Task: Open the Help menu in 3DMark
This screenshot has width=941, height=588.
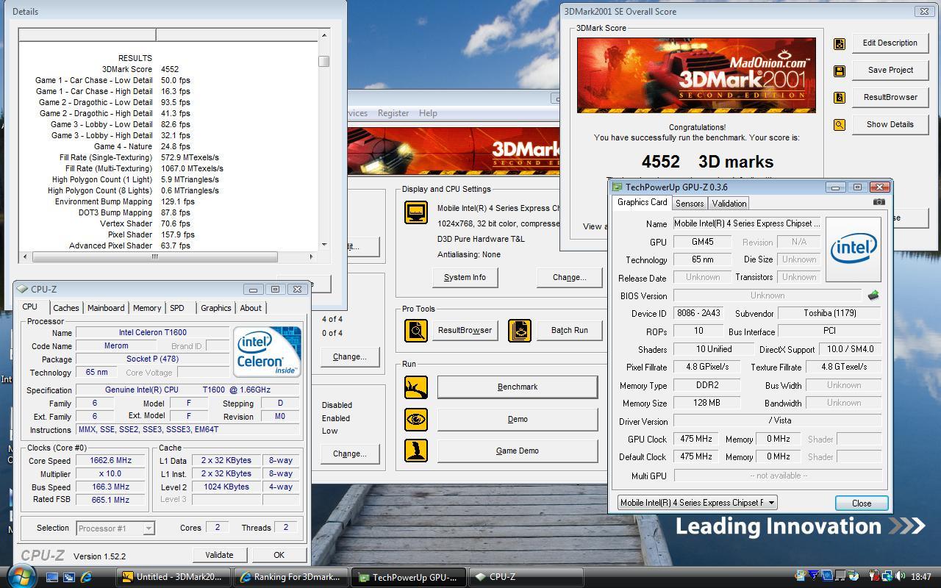Action: [x=428, y=113]
